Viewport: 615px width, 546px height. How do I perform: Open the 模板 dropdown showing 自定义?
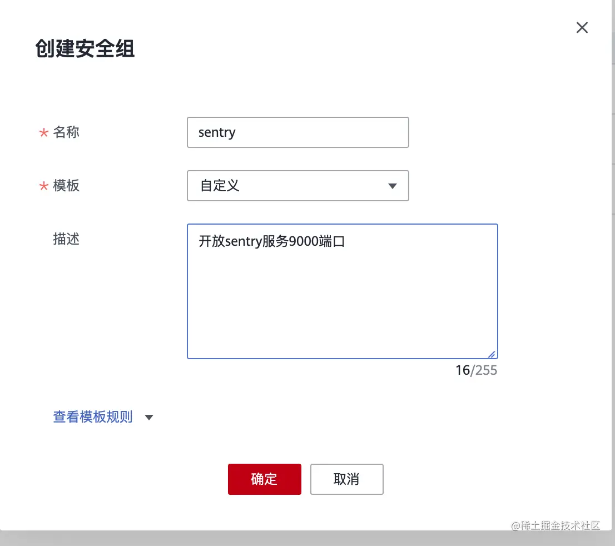[297, 186]
